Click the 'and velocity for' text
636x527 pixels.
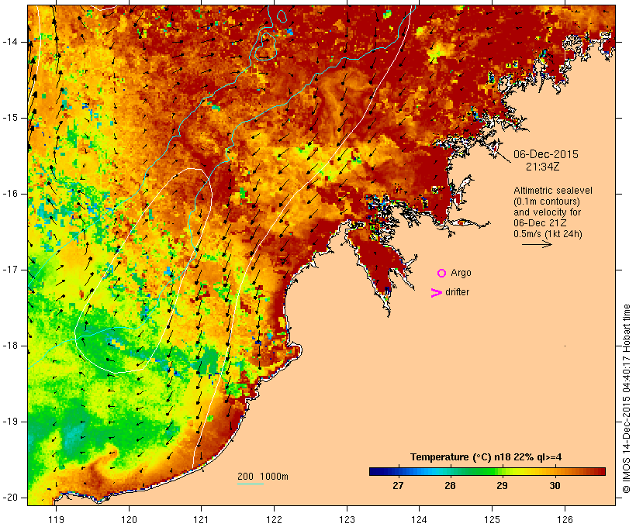(x=547, y=212)
